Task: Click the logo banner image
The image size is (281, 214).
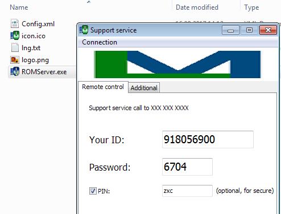Action: pyautogui.click(x=177, y=64)
